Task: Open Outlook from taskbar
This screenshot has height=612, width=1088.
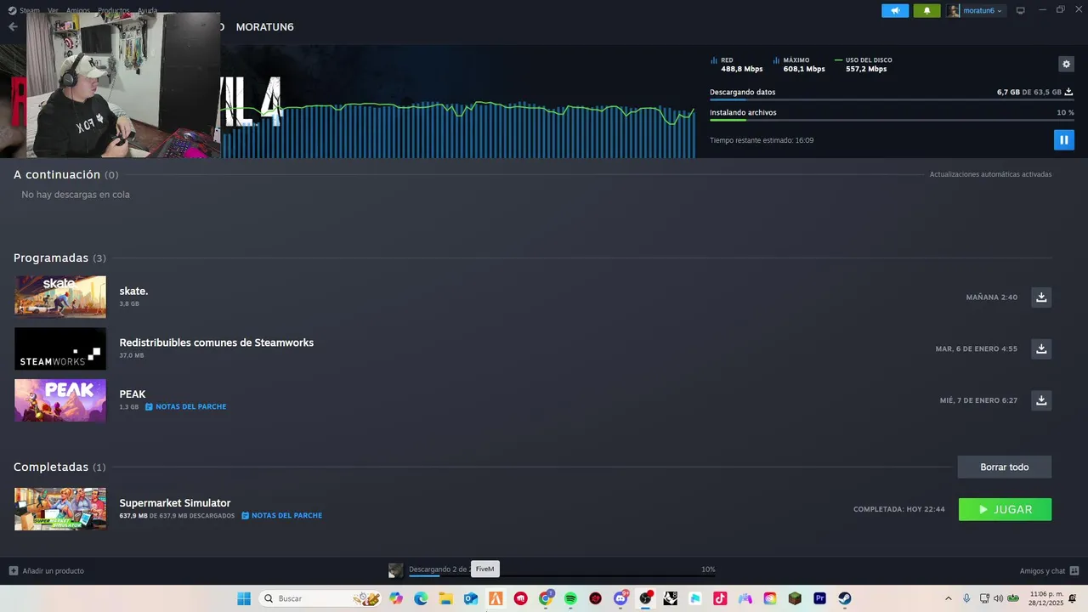Action: tap(471, 598)
